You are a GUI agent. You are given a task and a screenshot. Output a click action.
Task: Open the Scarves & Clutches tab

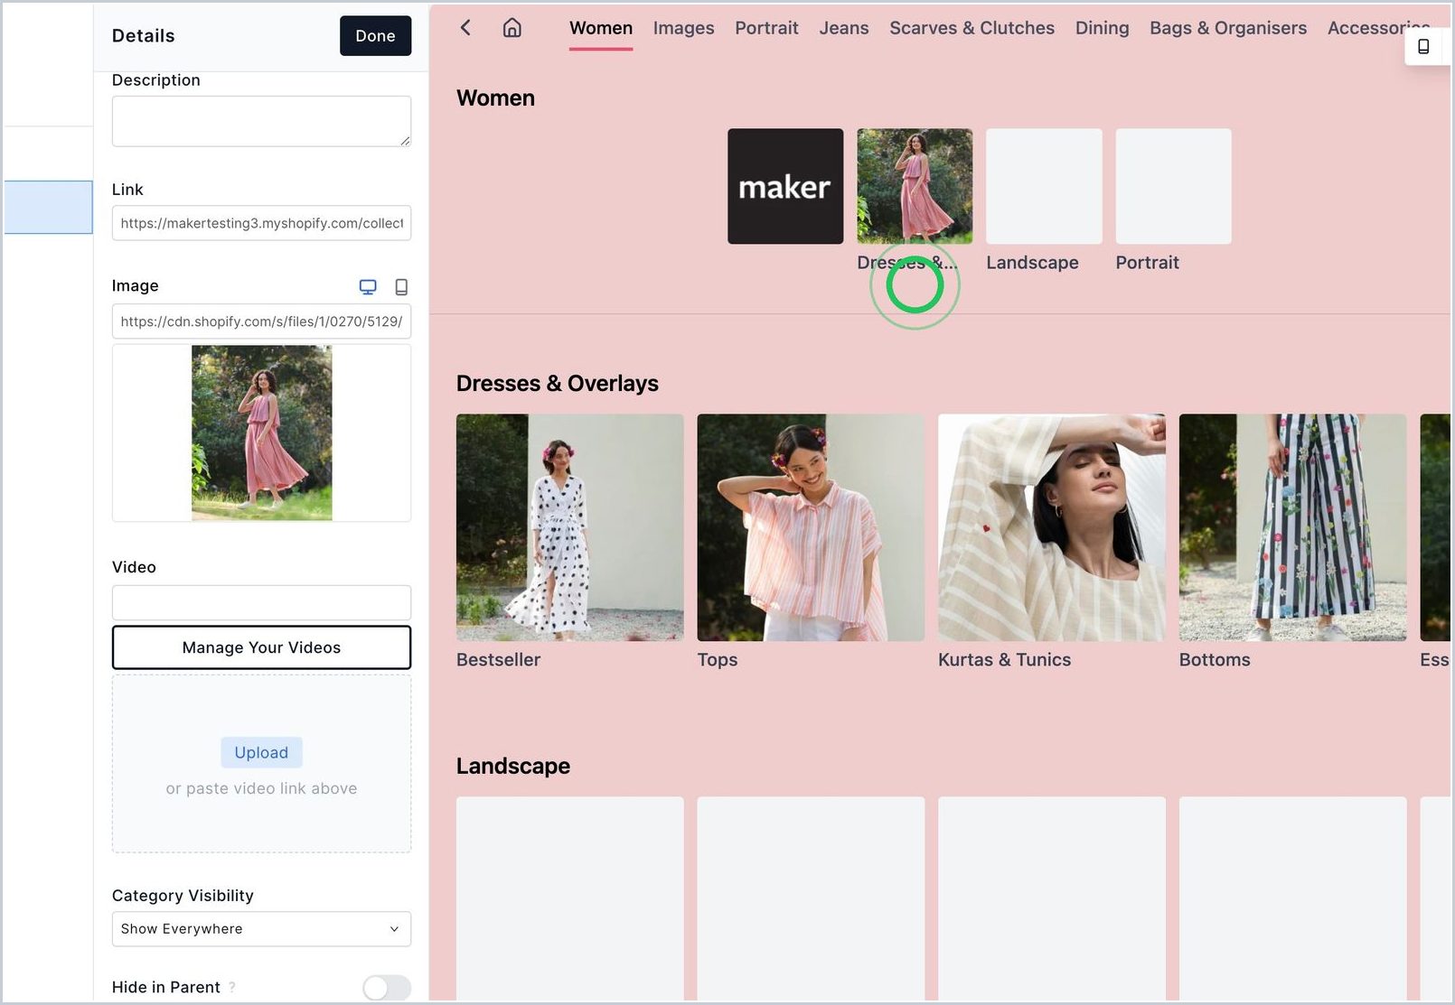972,28
